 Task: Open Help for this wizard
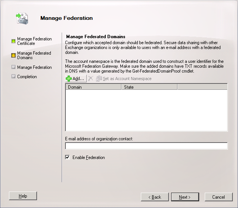coord(23,196)
